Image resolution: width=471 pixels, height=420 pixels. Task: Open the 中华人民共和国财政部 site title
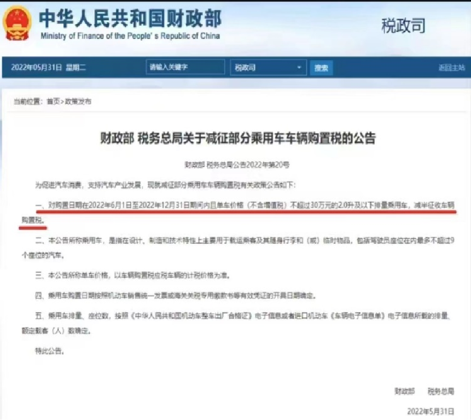click(130, 18)
